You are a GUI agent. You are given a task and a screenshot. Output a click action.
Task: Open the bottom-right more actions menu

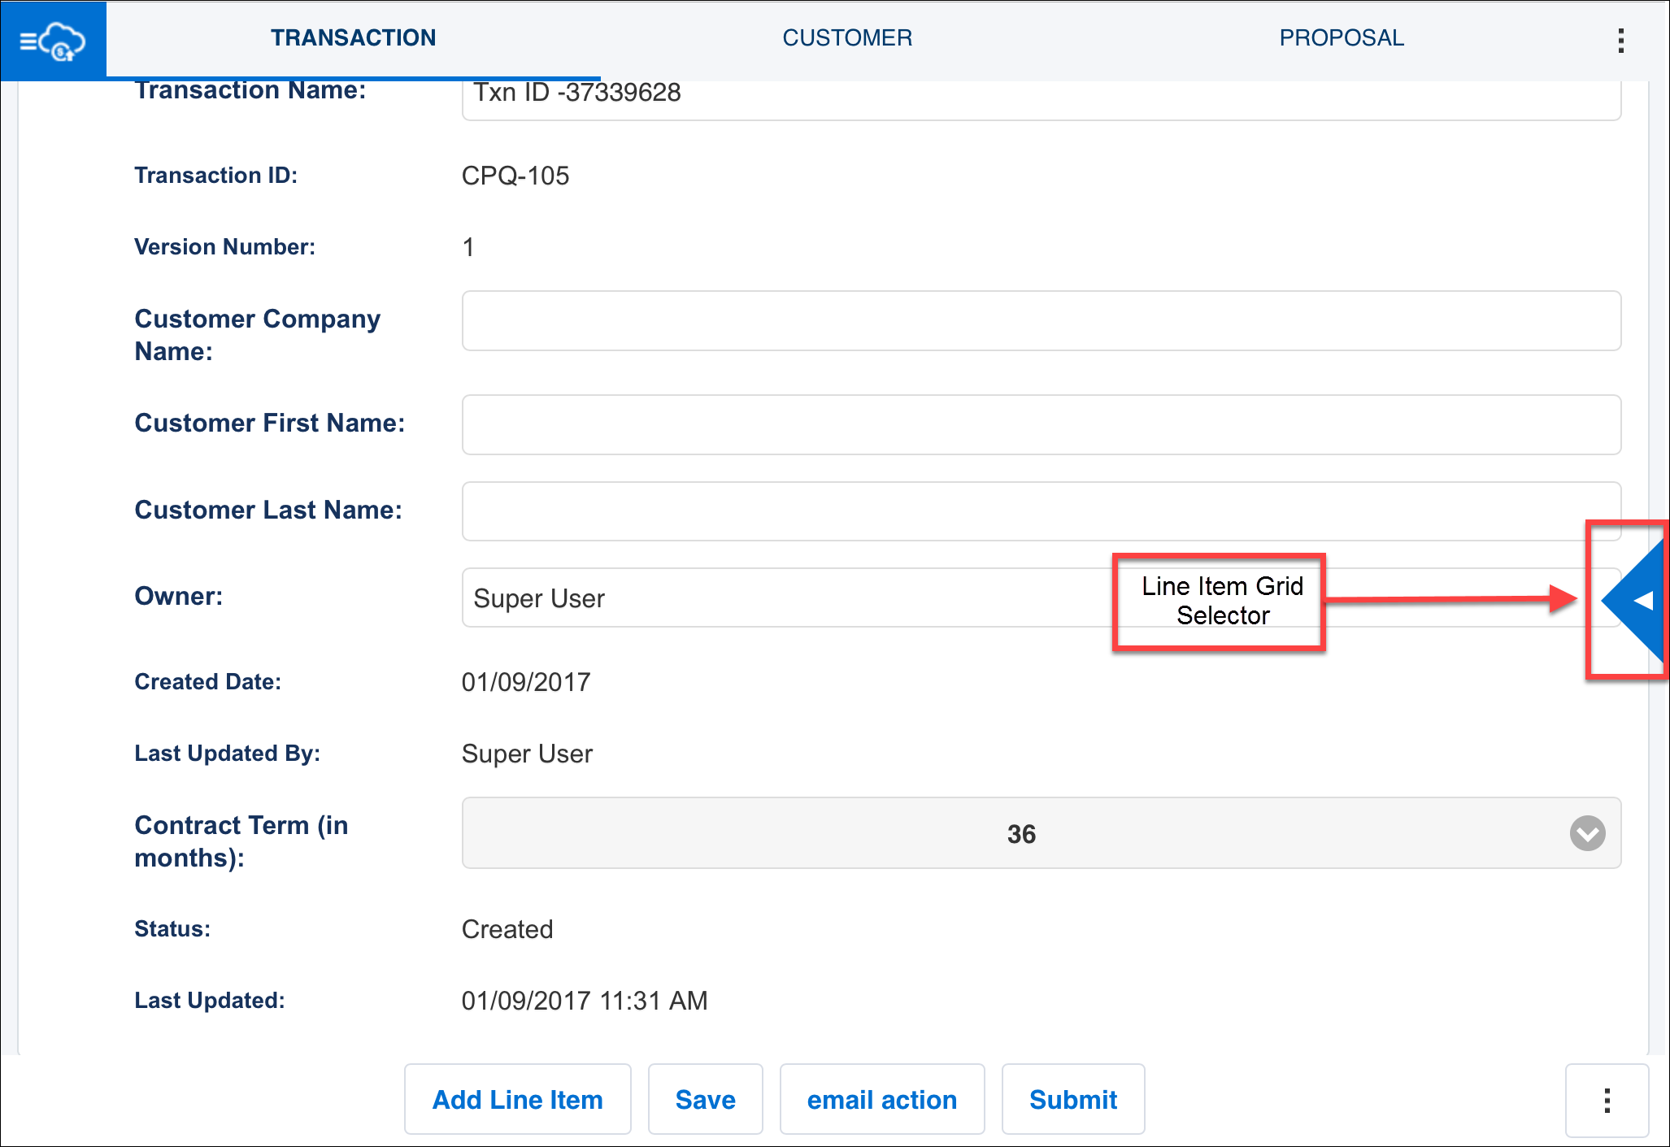coord(1607,1100)
